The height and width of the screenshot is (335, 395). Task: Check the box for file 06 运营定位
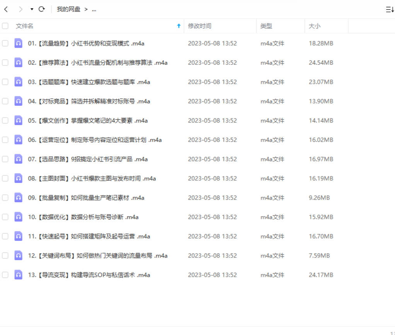tap(5, 140)
